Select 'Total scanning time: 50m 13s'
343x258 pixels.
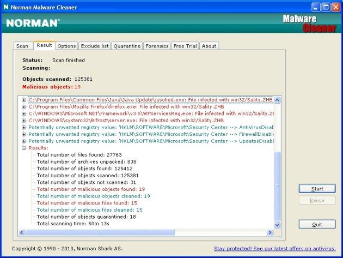[73, 224]
